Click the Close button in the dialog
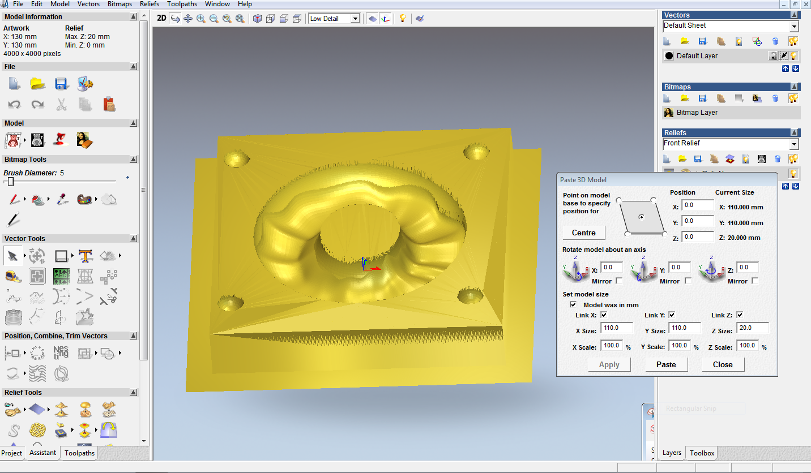 (x=723, y=365)
